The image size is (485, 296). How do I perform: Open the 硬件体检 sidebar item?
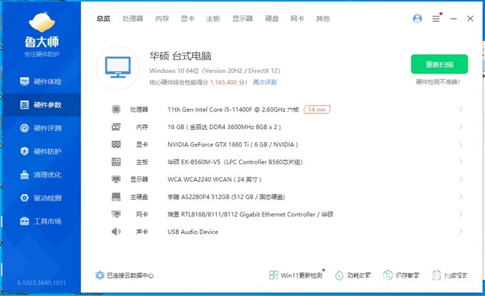point(41,82)
